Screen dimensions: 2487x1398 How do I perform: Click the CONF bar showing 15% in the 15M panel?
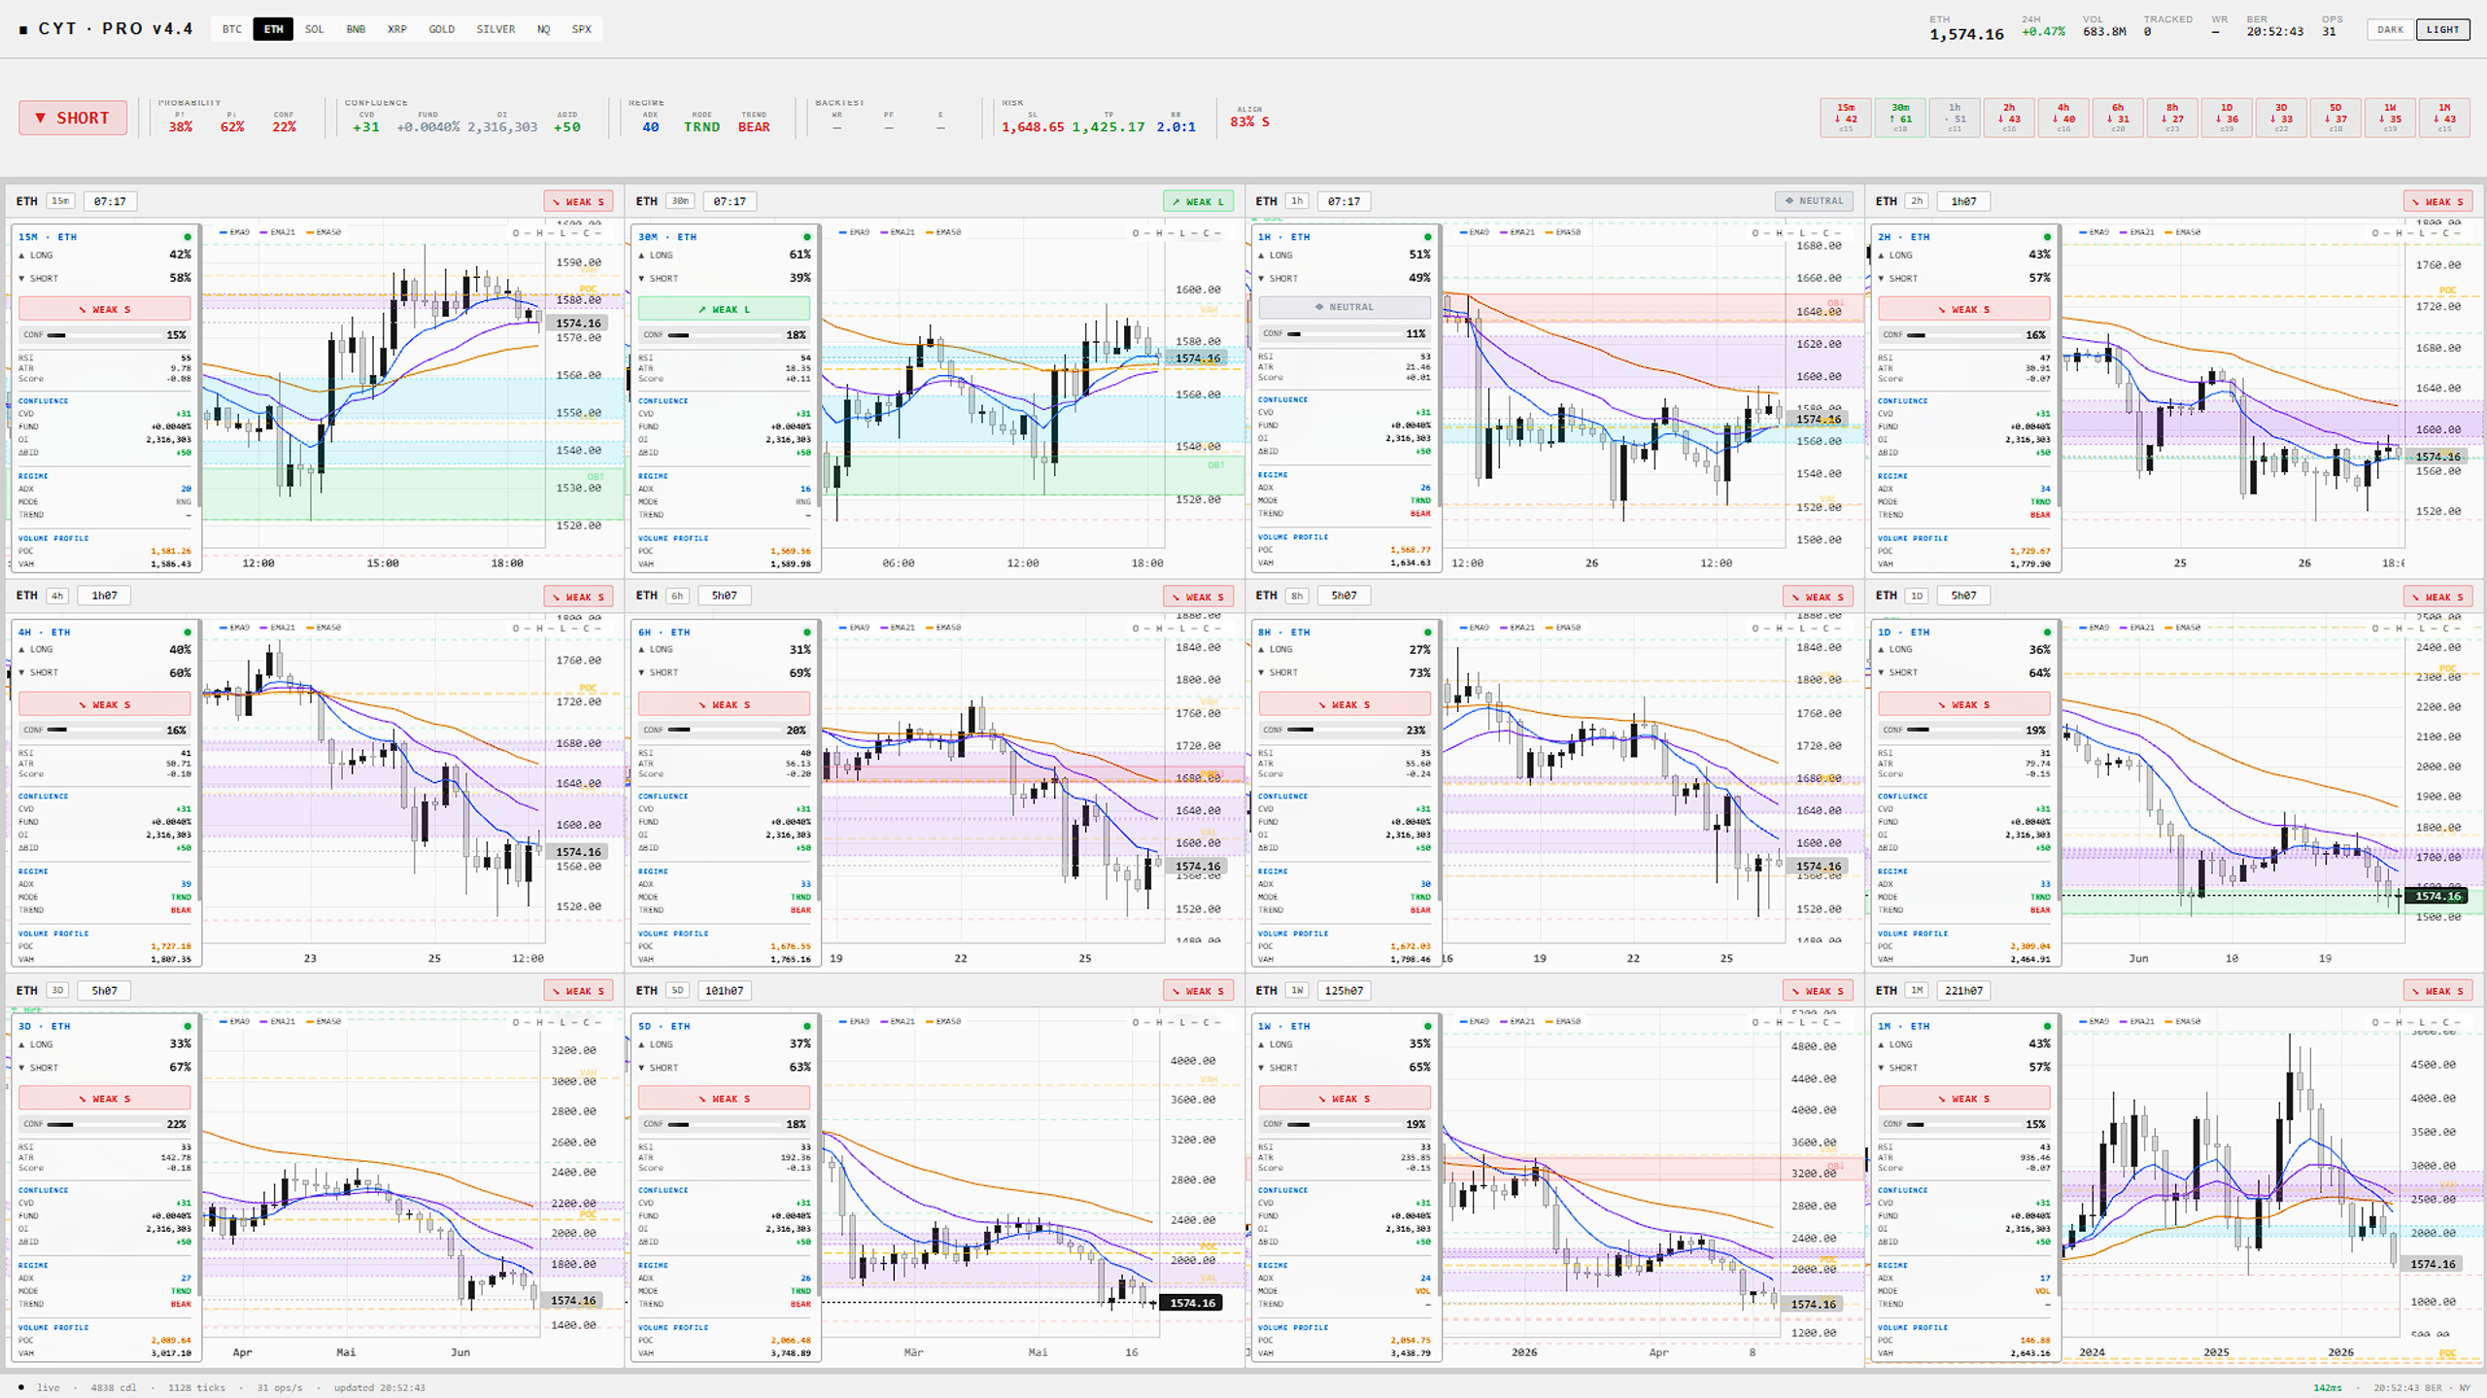[104, 335]
